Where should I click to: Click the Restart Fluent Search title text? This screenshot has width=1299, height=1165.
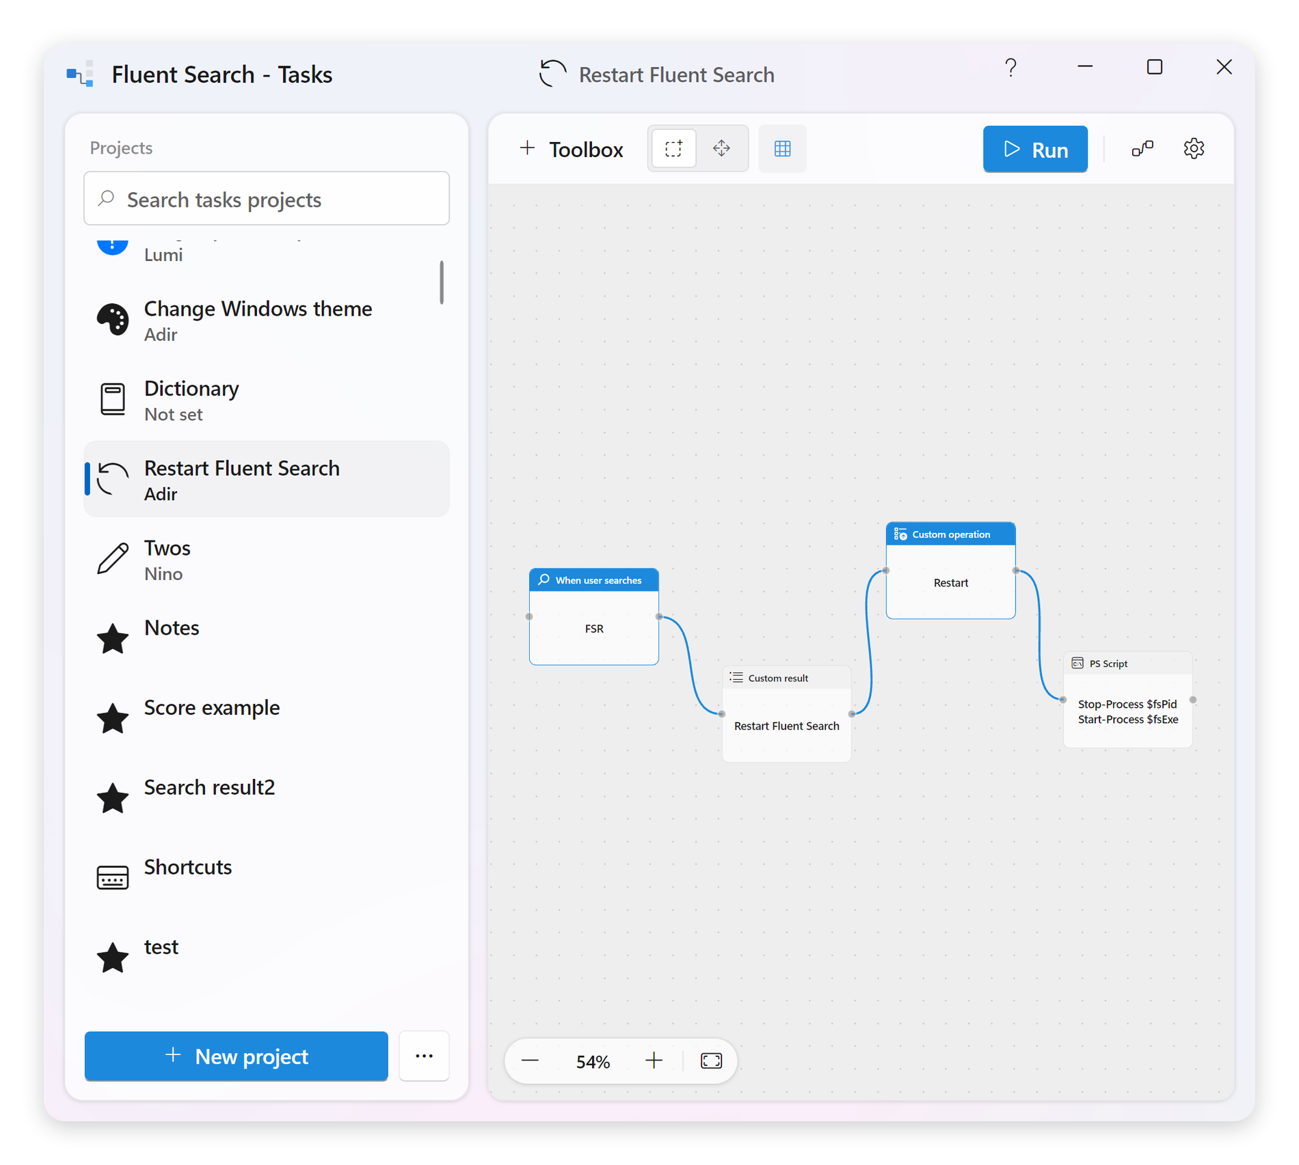click(676, 74)
